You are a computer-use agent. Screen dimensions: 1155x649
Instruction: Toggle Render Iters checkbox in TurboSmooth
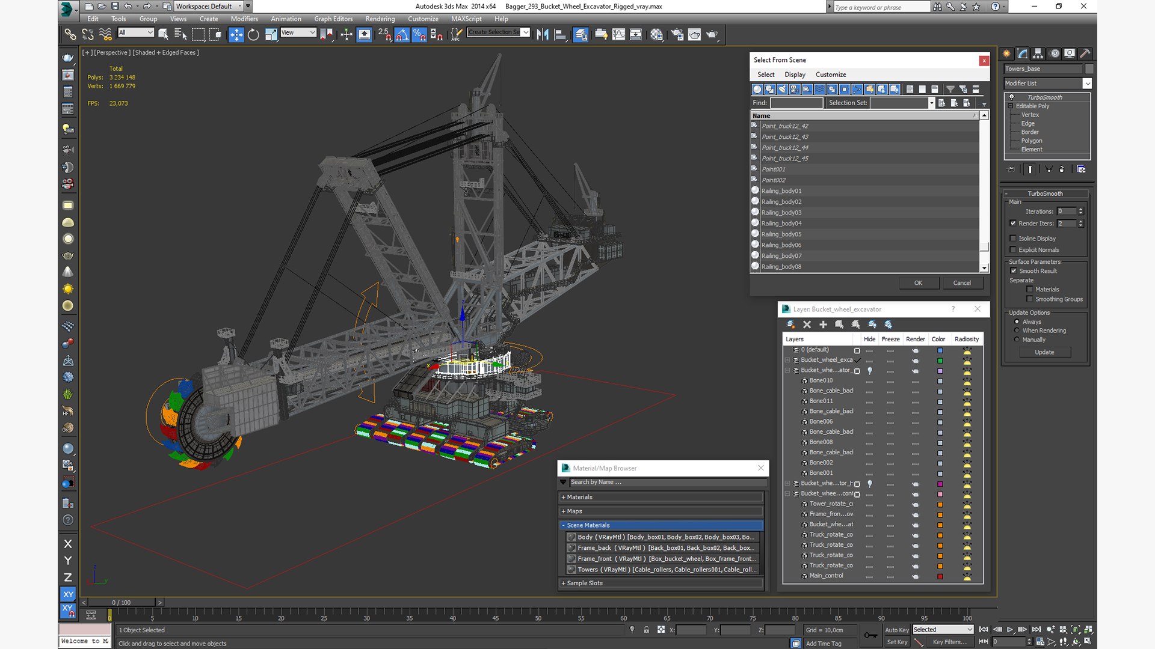(x=1013, y=224)
